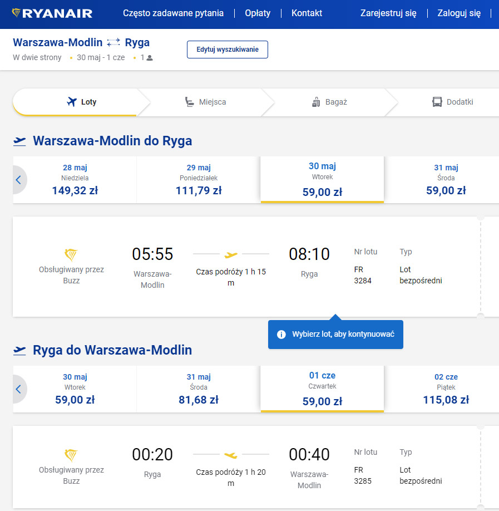Click Ryga destination in search summary

137,43
